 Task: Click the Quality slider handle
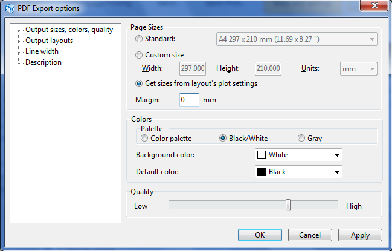point(288,205)
